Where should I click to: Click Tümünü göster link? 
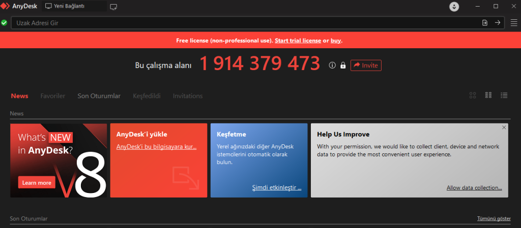pyautogui.click(x=494, y=219)
